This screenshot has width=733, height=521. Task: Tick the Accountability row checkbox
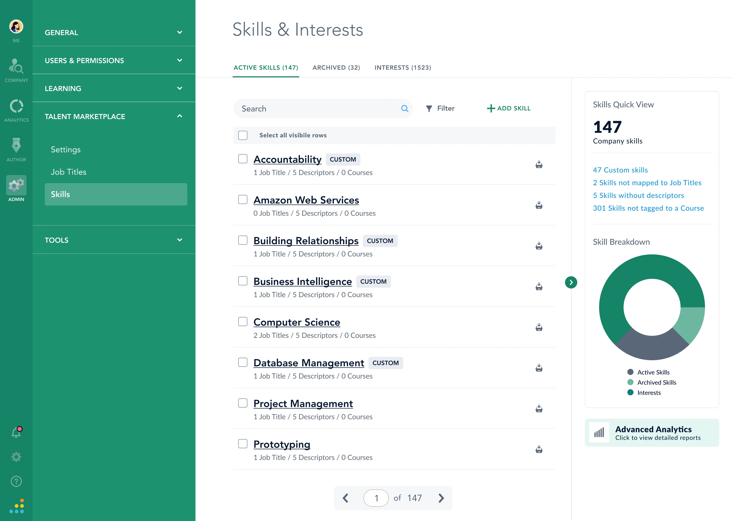pyautogui.click(x=243, y=159)
